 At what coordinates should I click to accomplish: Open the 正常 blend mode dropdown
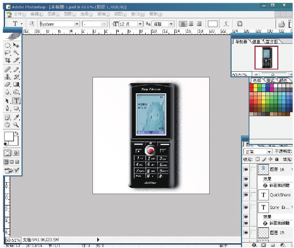pyautogui.click(x=269, y=152)
